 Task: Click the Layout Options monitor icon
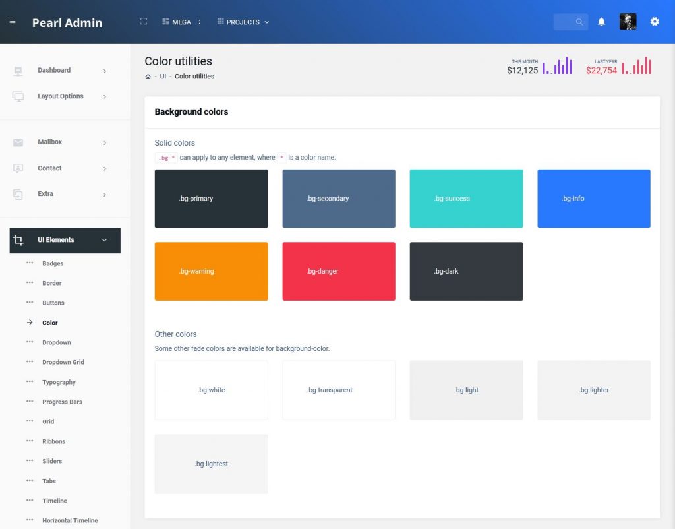point(18,96)
